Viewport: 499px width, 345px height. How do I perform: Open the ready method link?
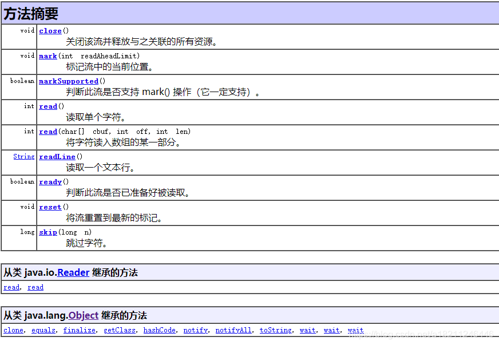(50, 182)
